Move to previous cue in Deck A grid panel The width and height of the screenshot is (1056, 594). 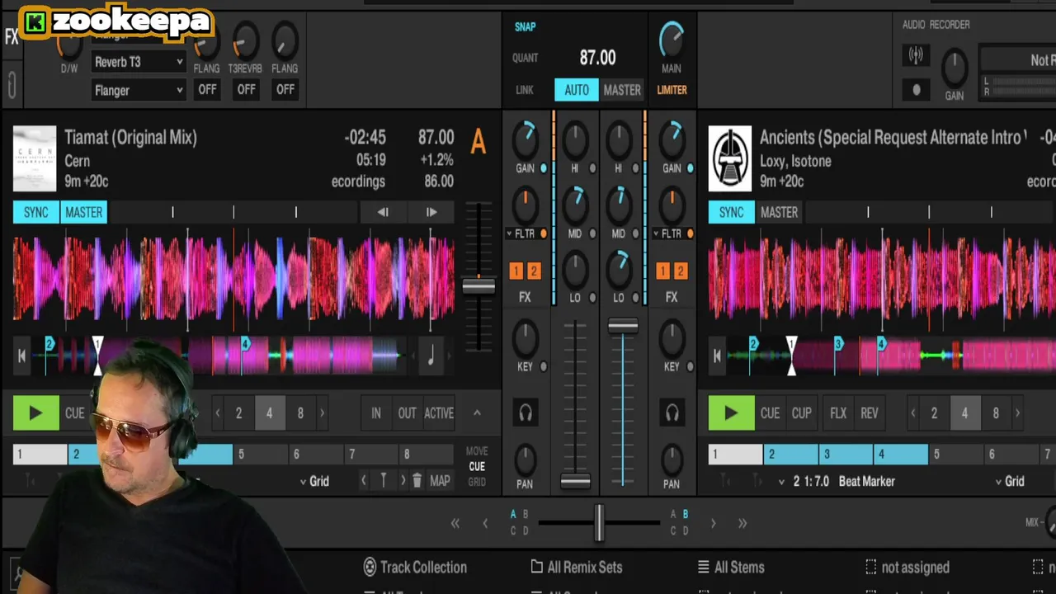364,481
